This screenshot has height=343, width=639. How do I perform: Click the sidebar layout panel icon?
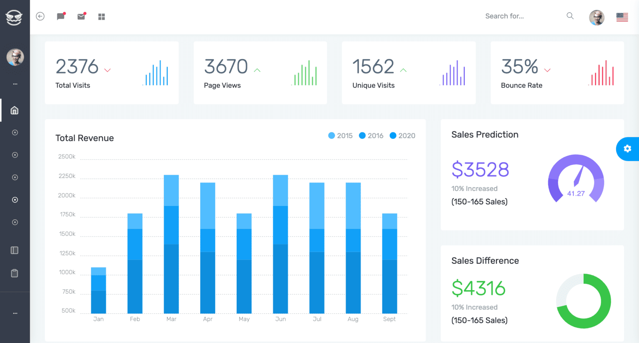coord(15,250)
